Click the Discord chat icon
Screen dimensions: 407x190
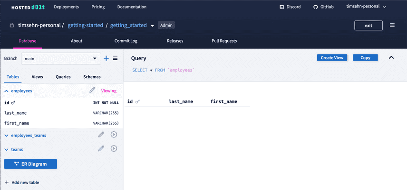click(x=281, y=7)
